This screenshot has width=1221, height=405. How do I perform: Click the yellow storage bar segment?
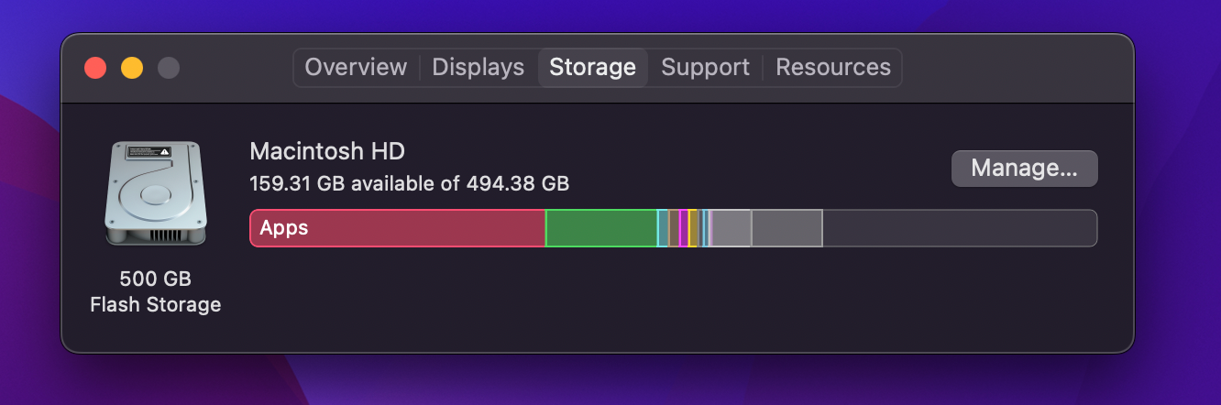692,228
